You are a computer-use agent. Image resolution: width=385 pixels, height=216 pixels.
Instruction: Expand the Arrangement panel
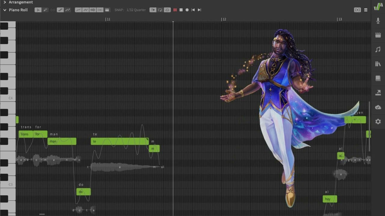pyautogui.click(x=5, y=2)
